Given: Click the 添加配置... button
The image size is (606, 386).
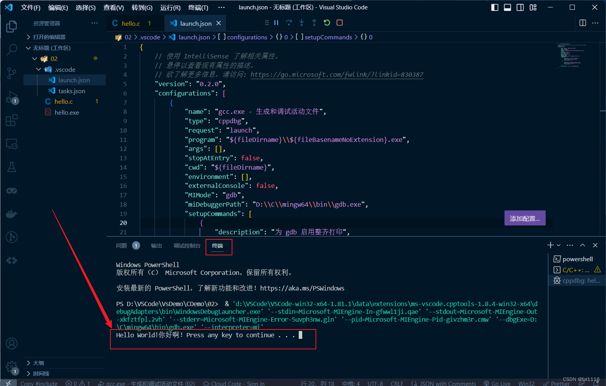Looking at the screenshot, I should tap(525, 218).
